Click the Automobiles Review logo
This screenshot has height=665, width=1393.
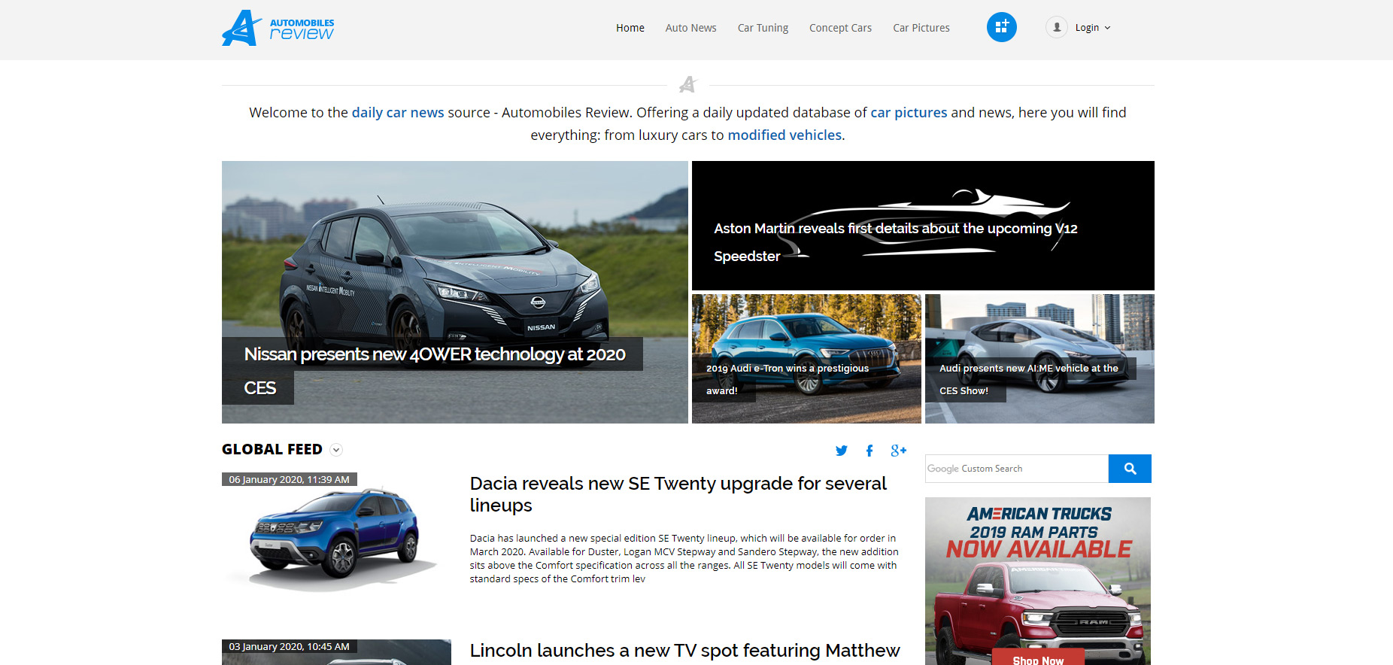point(278,28)
